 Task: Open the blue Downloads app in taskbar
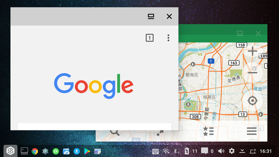click(77, 151)
